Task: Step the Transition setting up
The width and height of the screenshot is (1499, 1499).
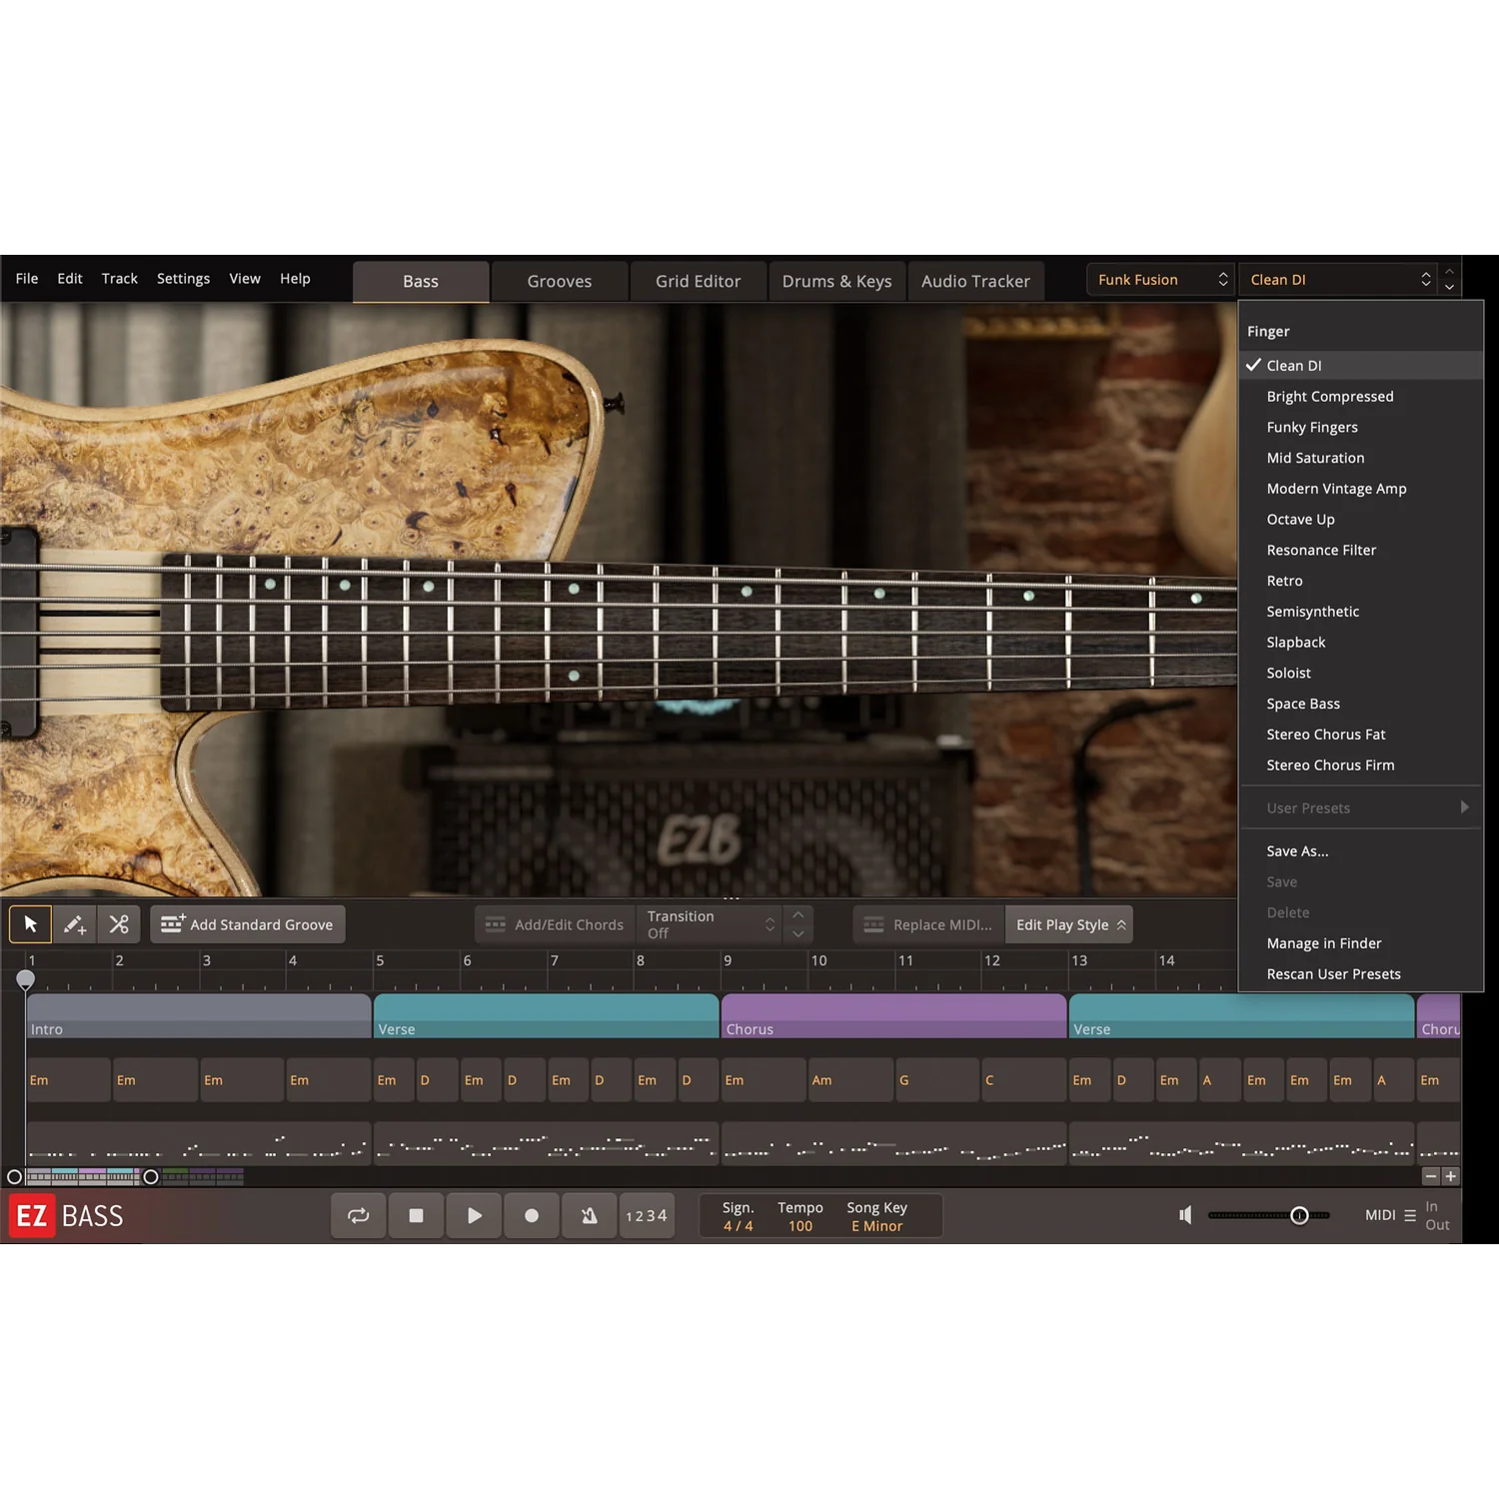Action: click(x=797, y=915)
